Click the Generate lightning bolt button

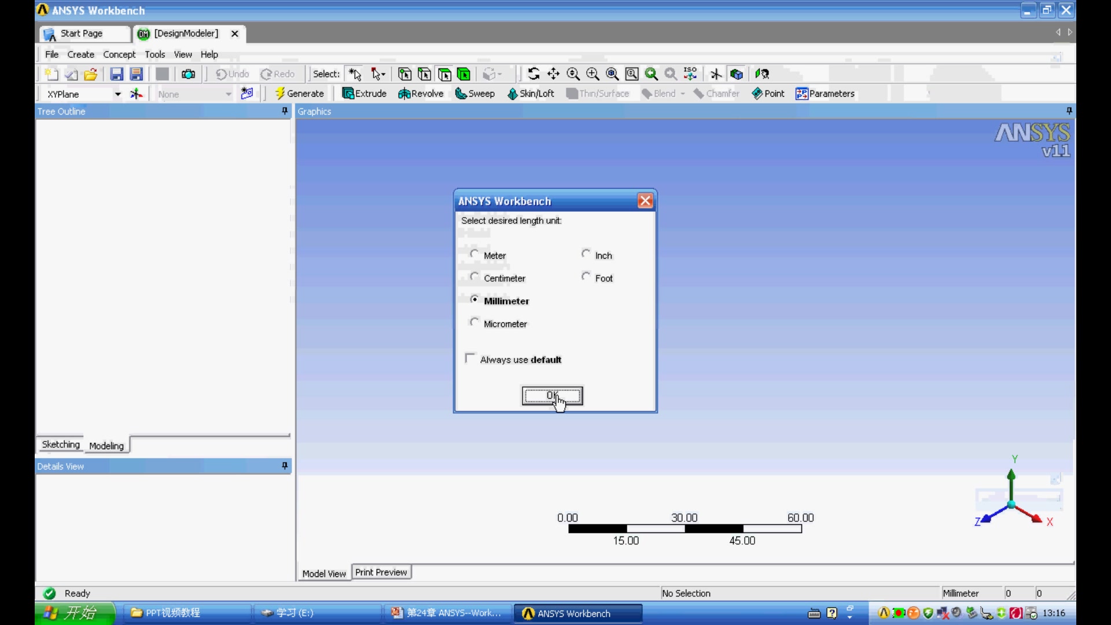pos(299,94)
